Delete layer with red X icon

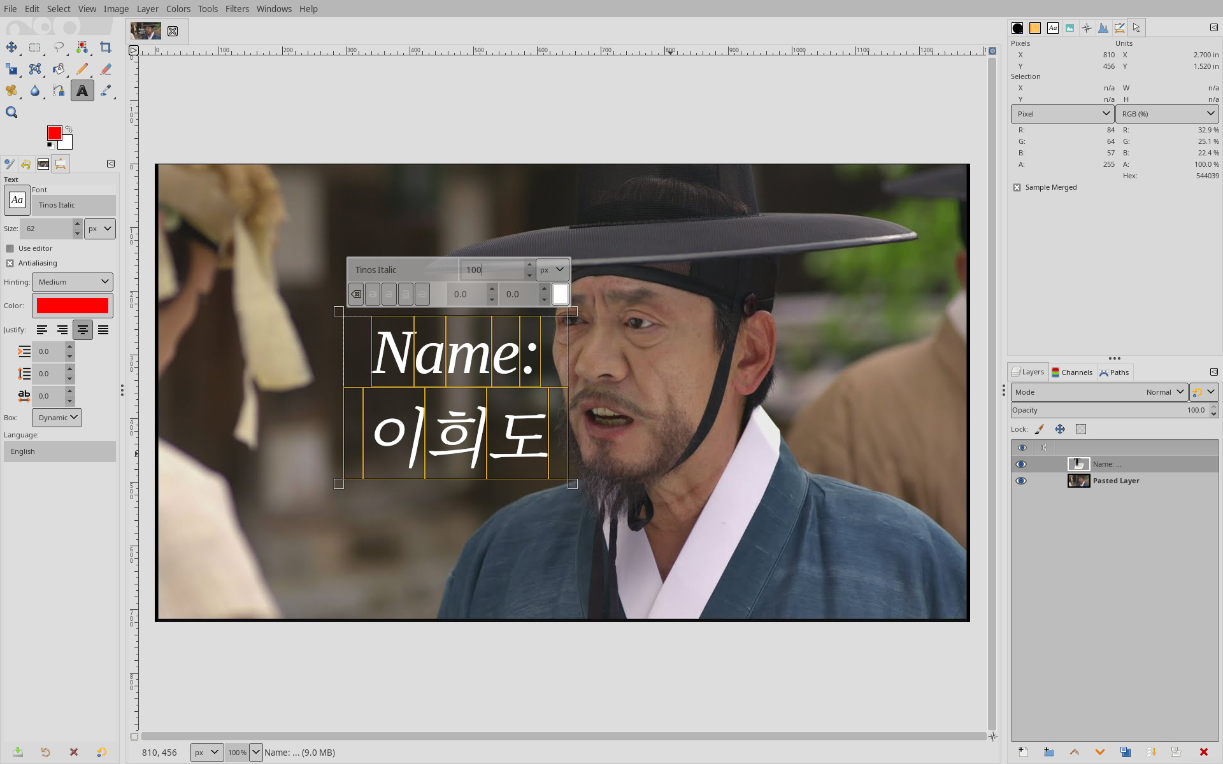[x=1203, y=752]
